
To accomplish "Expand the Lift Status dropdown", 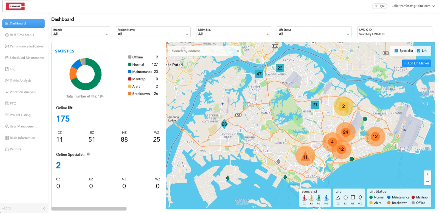I will tap(314, 32).
